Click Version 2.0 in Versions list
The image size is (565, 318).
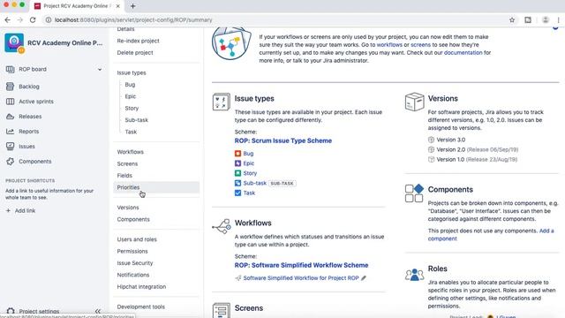point(451,149)
